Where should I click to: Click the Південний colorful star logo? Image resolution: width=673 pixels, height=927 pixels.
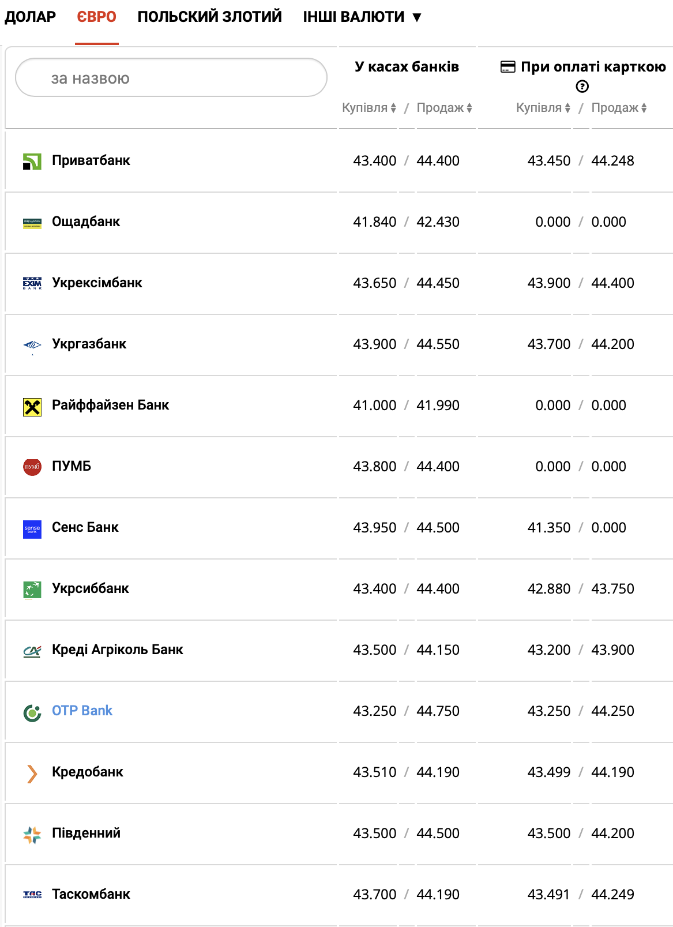[32, 835]
